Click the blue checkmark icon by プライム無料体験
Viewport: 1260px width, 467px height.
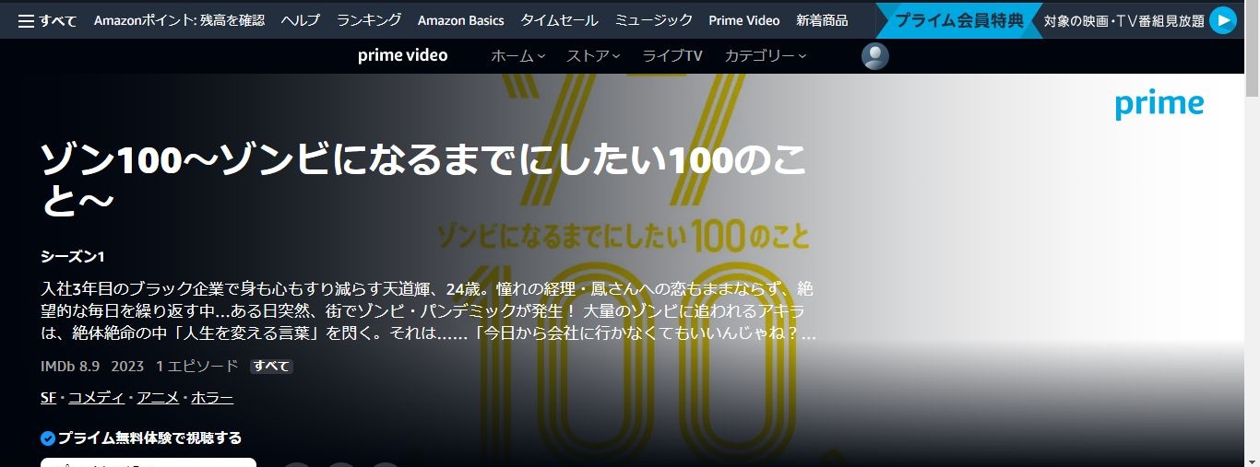(x=48, y=438)
